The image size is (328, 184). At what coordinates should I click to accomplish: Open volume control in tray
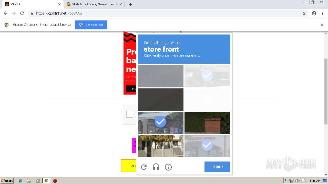(298, 181)
